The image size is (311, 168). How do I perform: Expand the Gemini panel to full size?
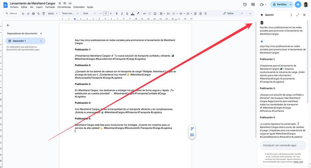click(x=298, y=15)
